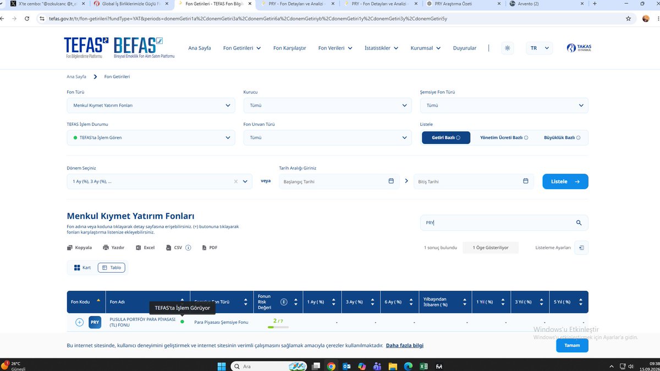This screenshot has height=371, width=660.
Task: Go to Ana Sayfa in top navigation
Action: [200, 48]
